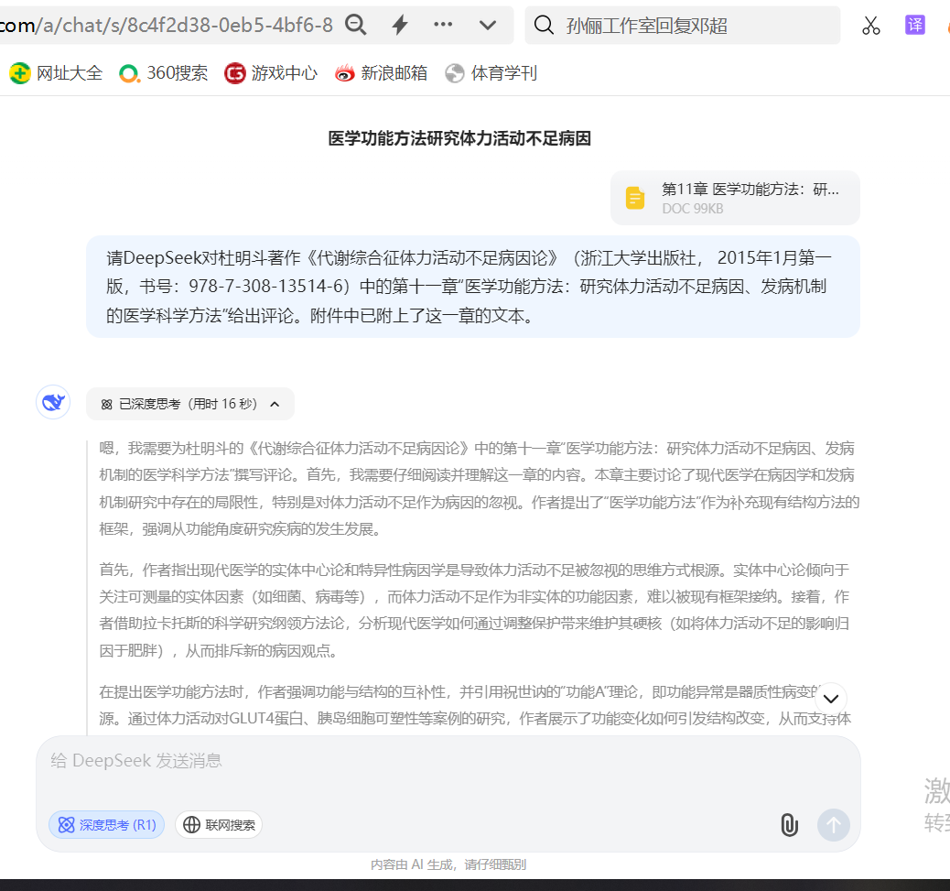Focus the search field showing 孙俪工作室回复邓超
The image size is (950, 891).
click(682, 26)
